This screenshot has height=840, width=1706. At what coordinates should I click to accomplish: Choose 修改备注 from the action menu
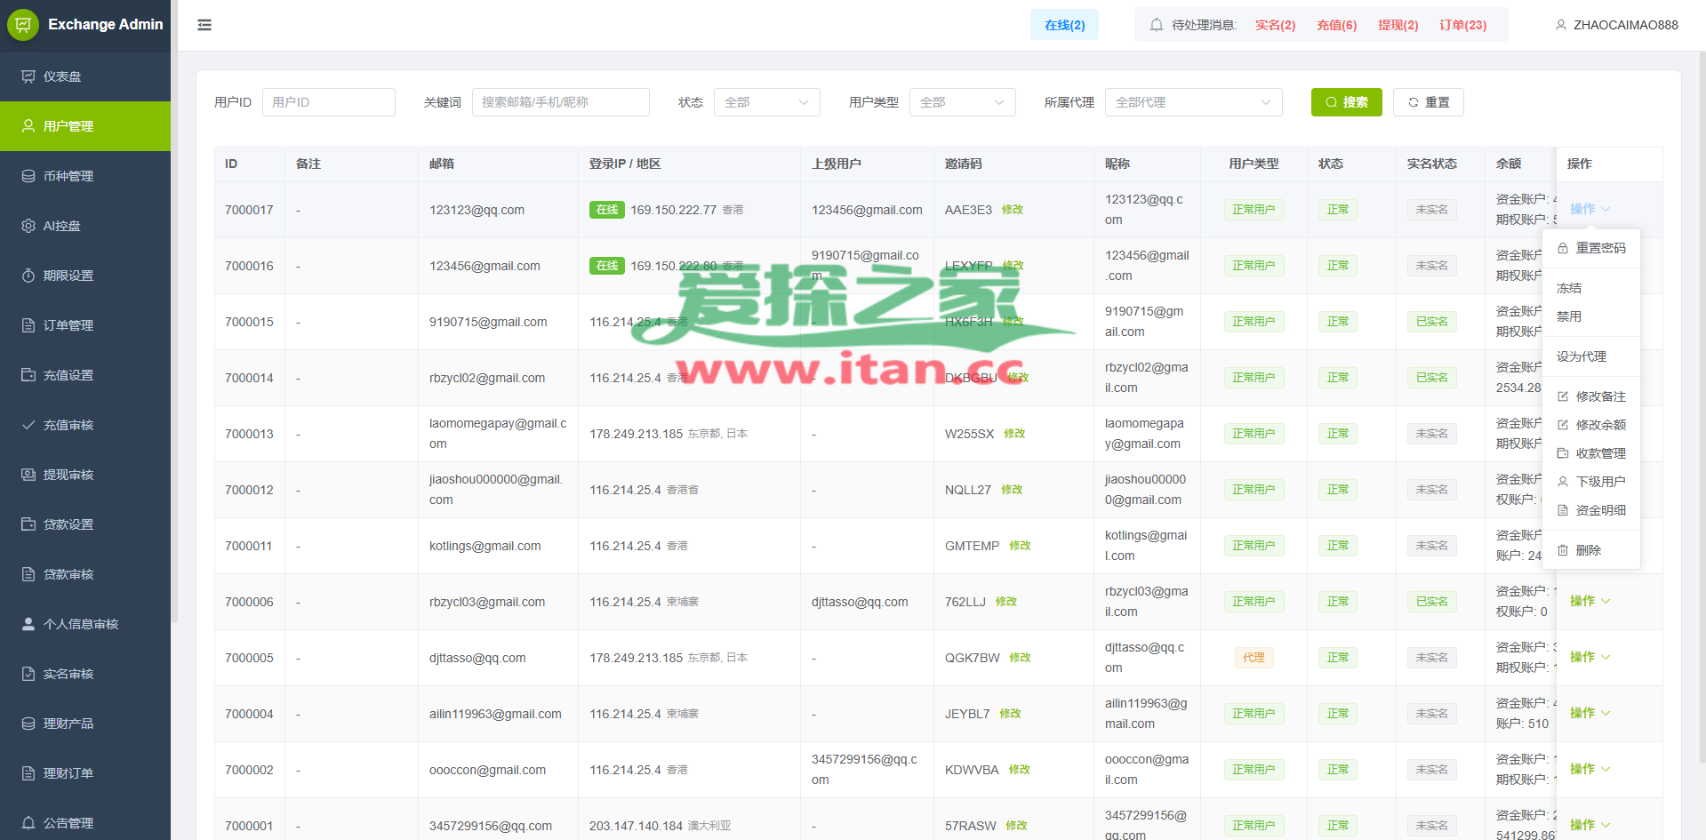1591,396
